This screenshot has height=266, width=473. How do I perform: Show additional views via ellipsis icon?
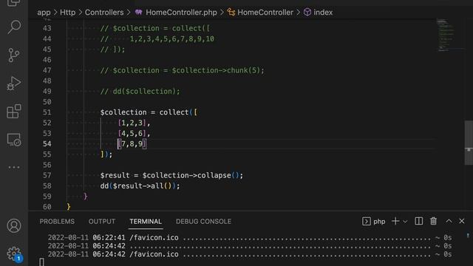tap(14, 167)
